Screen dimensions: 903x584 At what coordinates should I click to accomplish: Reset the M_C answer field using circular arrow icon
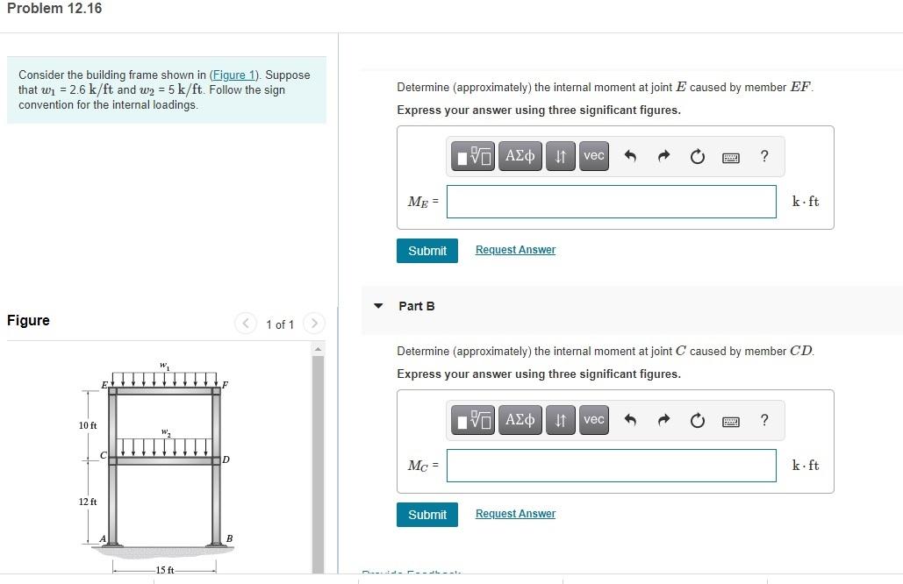[697, 419]
